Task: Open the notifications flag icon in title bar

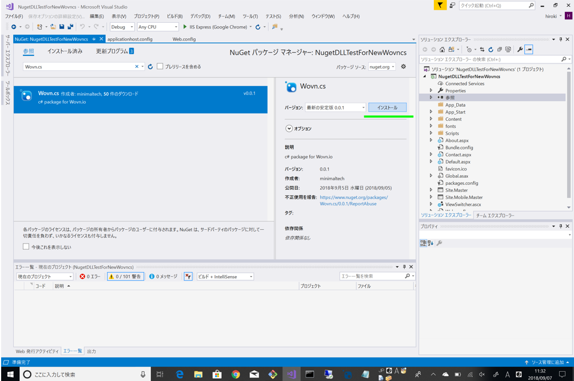Action: [x=440, y=5]
